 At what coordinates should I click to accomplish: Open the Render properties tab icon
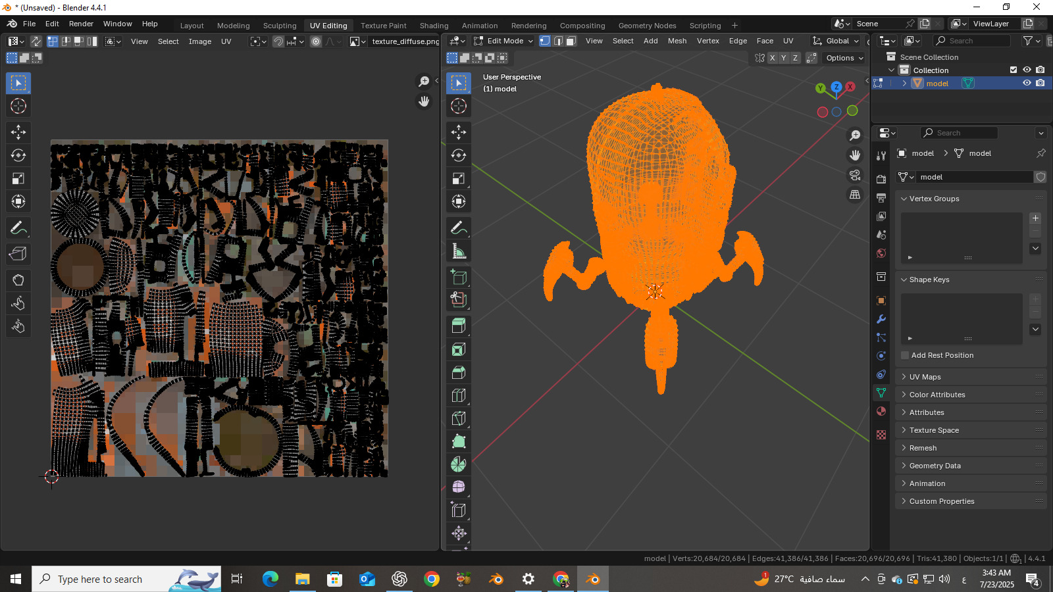(x=881, y=179)
